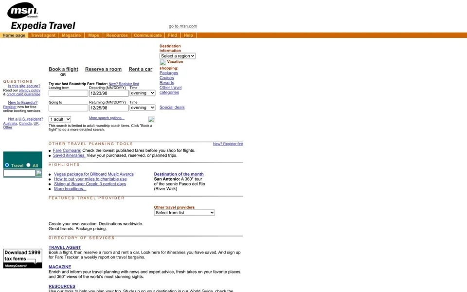
Task: Open the Resources tab
Action: pos(117,35)
